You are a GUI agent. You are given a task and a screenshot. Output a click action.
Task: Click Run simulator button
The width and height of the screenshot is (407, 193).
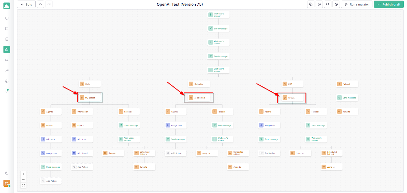(x=357, y=4)
